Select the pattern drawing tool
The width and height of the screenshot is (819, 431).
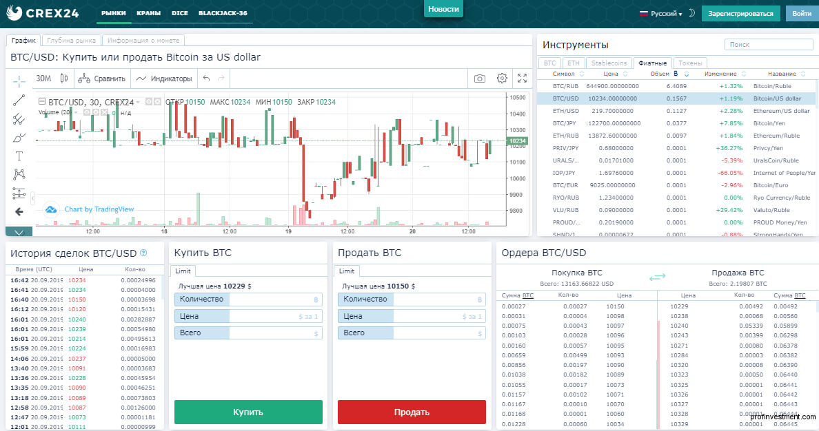pos(19,174)
